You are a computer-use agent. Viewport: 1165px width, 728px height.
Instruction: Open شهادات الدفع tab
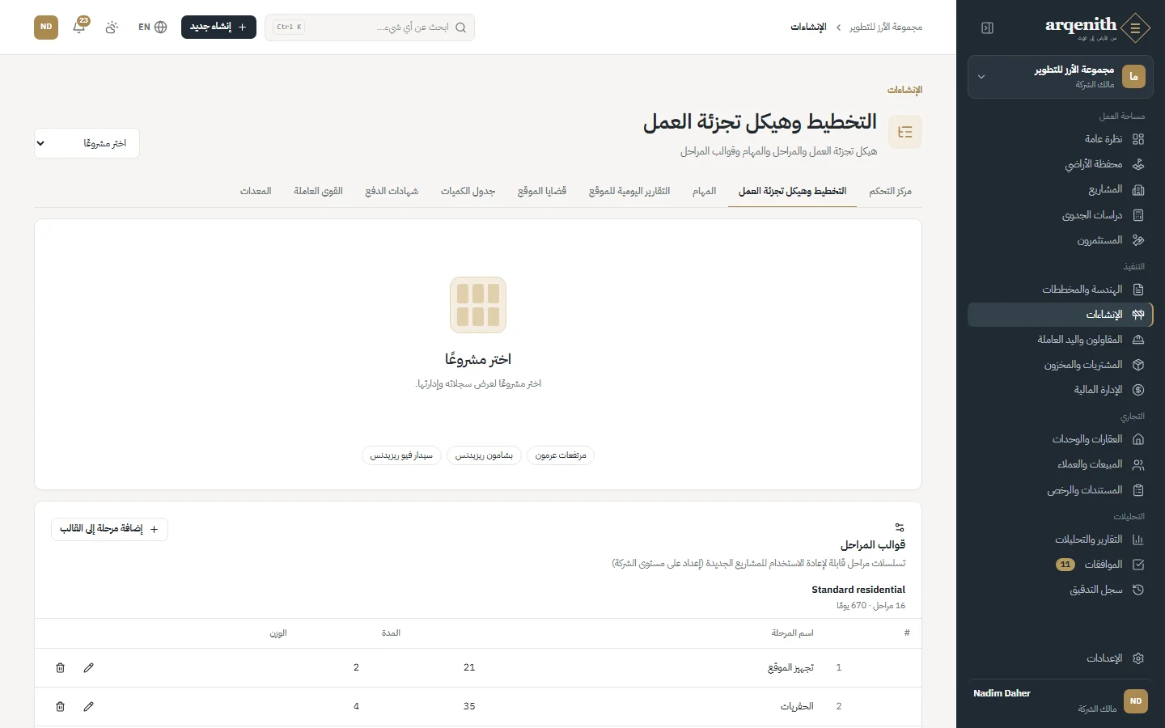(x=392, y=191)
